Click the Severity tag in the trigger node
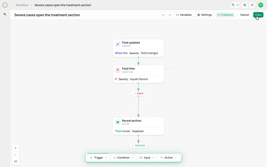267x167 pixels. [x=134, y=53]
